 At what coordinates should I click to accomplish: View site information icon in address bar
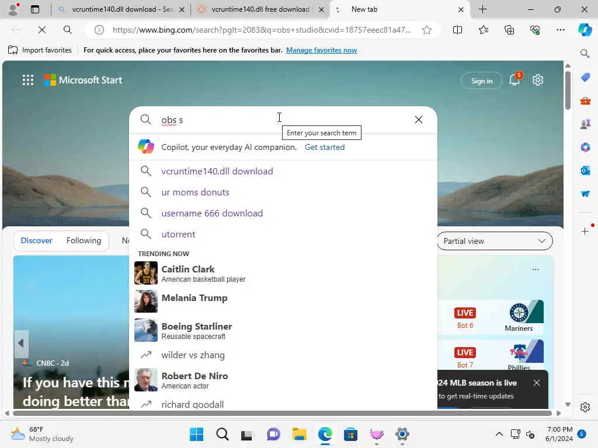click(x=99, y=30)
